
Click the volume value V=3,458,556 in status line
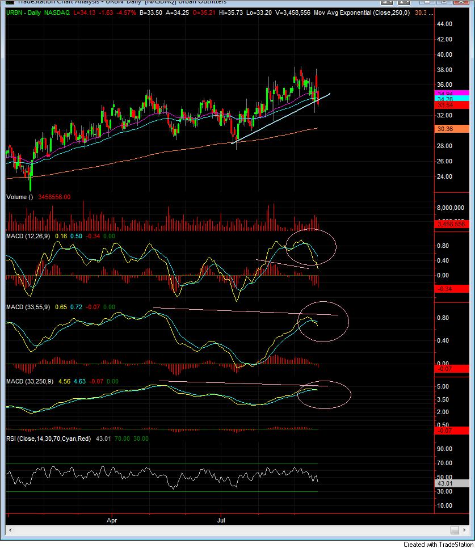pyautogui.click(x=293, y=12)
